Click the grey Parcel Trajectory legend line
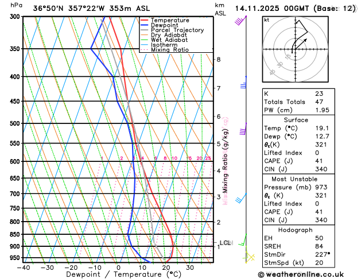The height and width of the screenshot is (279, 361). coord(144,30)
